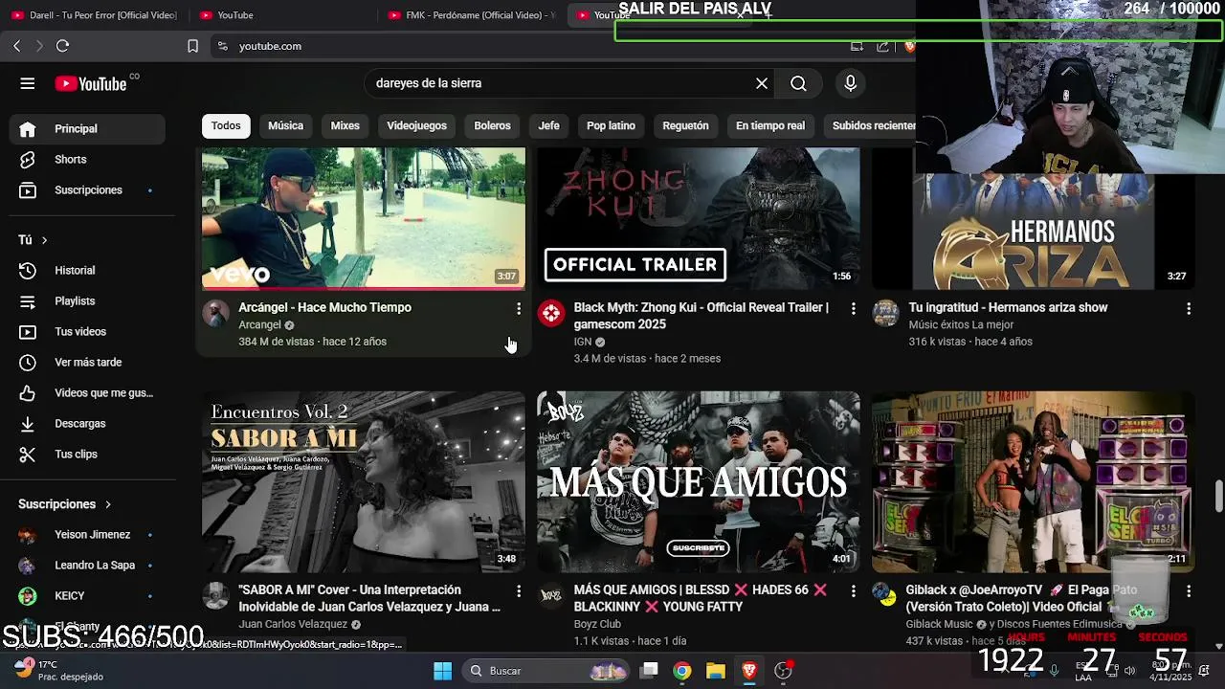Click the Windows taskbar Buscar search box

[x=546, y=671]
